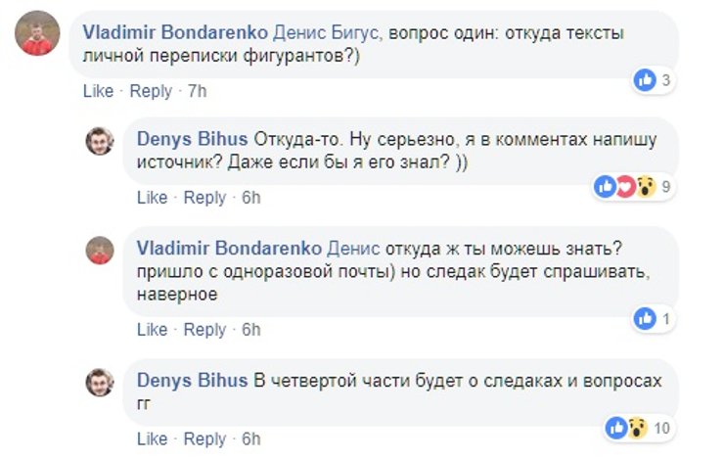Screen dimensions: 724x460
Task: Click Vladimir Bondarenko's small reply avatar
Action: [100, 251]
